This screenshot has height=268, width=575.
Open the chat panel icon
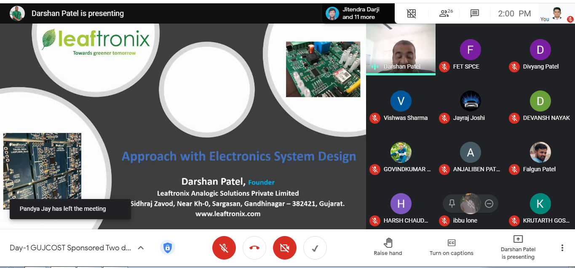475,13
